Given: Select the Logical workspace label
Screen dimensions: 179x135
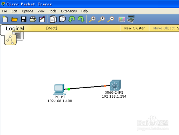Looking at the screenshot, I should (15, 28).
